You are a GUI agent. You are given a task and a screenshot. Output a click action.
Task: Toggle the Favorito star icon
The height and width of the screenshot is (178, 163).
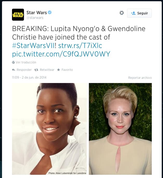58,70
